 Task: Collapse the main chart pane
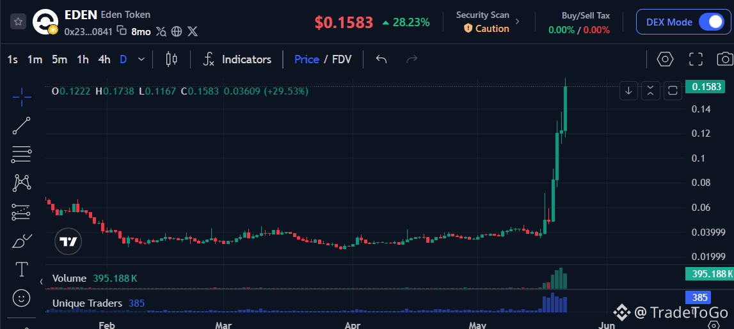tap(651, 91)
